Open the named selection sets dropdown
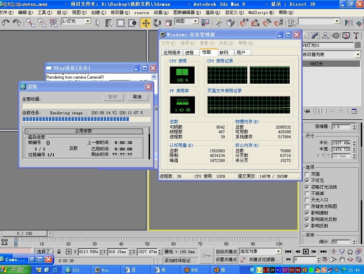 click(x=337, y=21)
